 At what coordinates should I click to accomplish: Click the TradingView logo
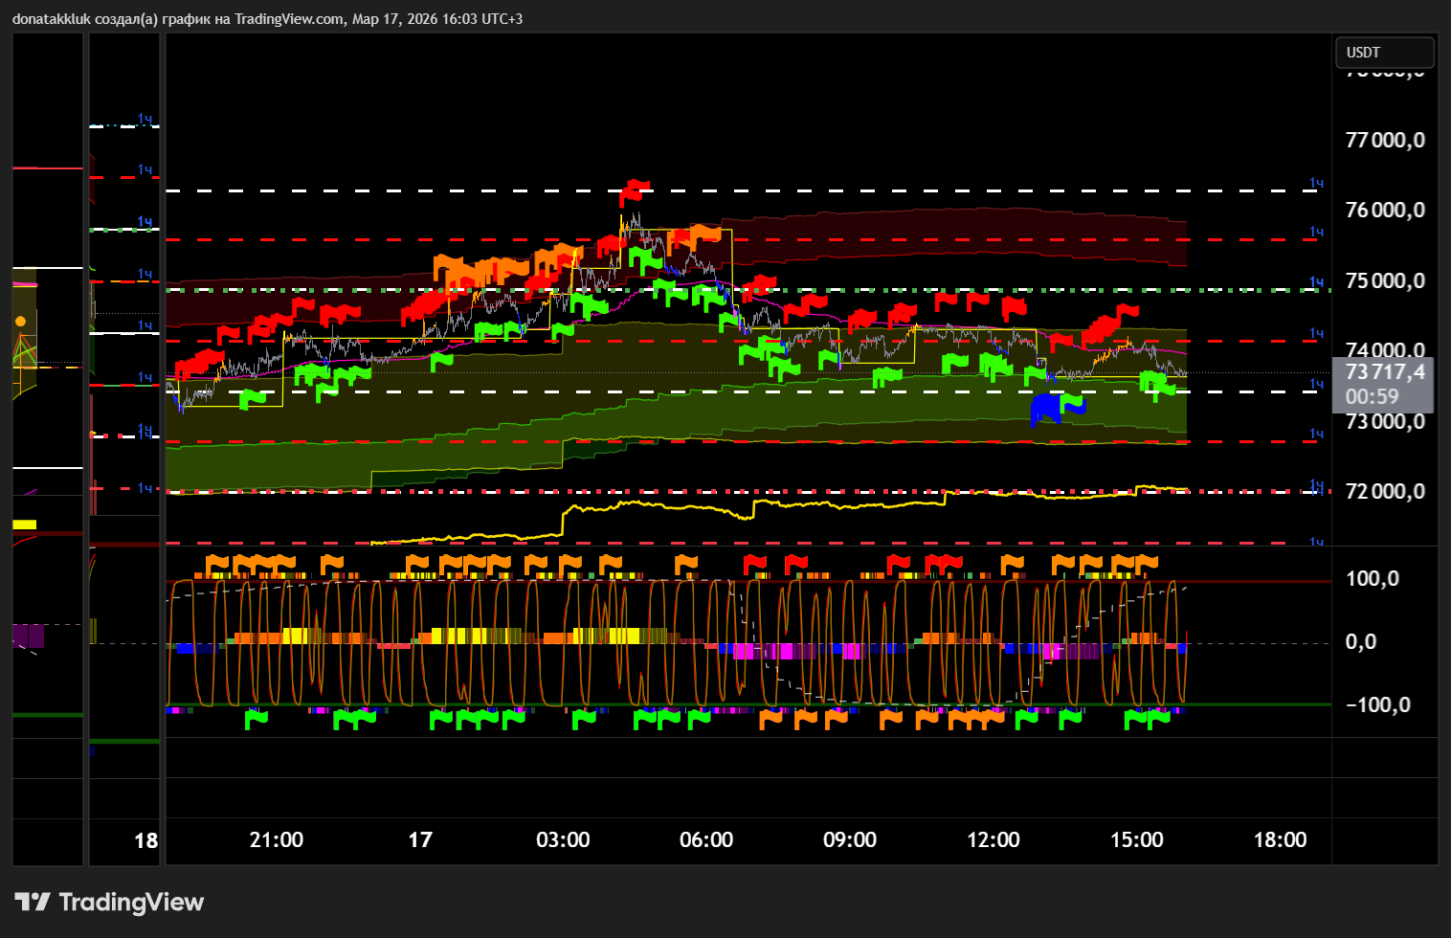tap(110, 902)
